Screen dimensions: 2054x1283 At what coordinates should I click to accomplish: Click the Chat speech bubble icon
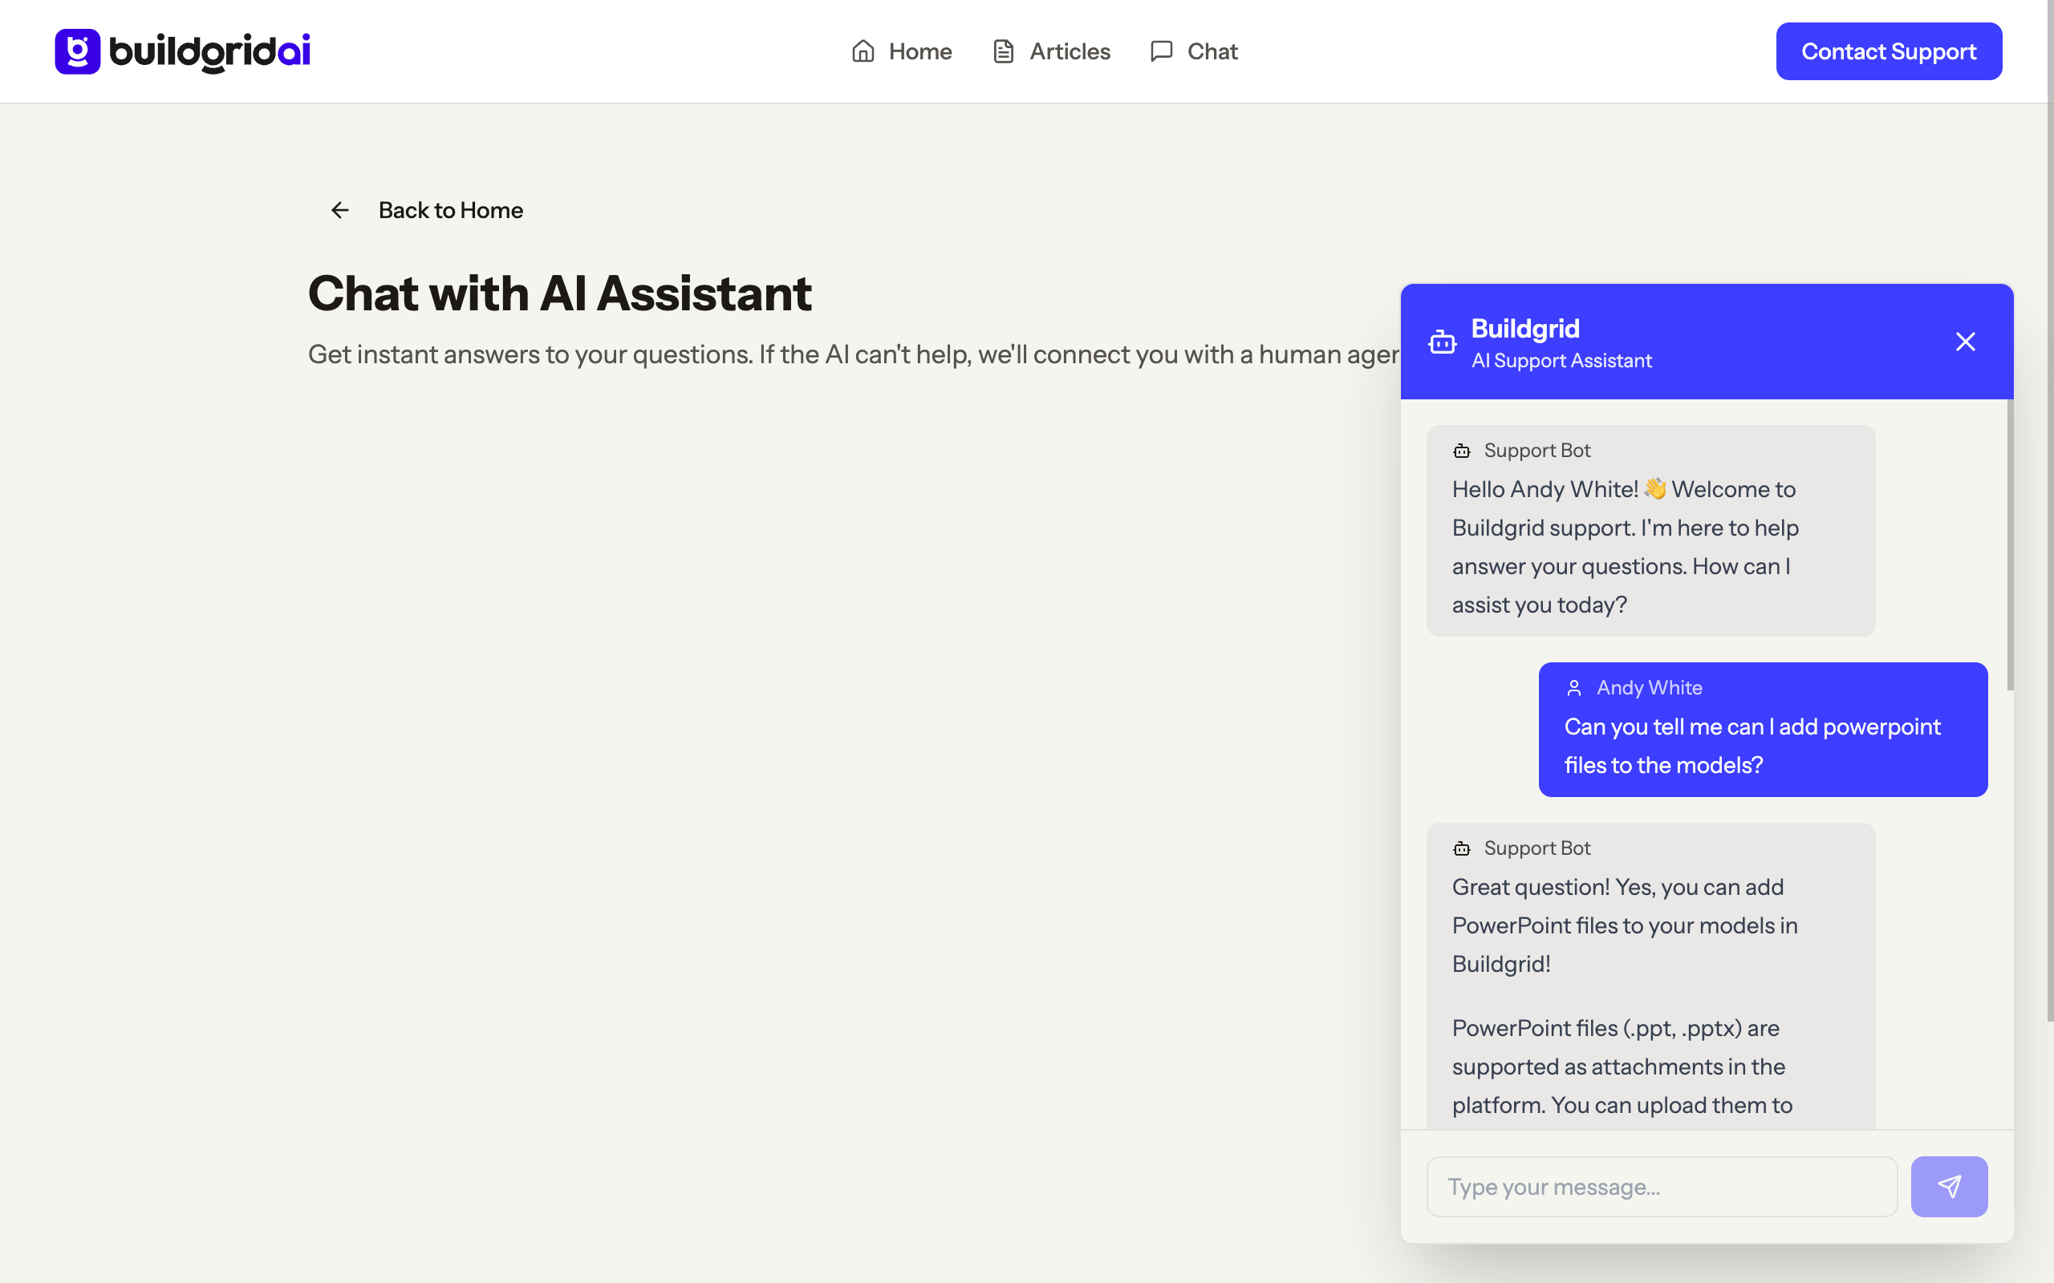1161,51
